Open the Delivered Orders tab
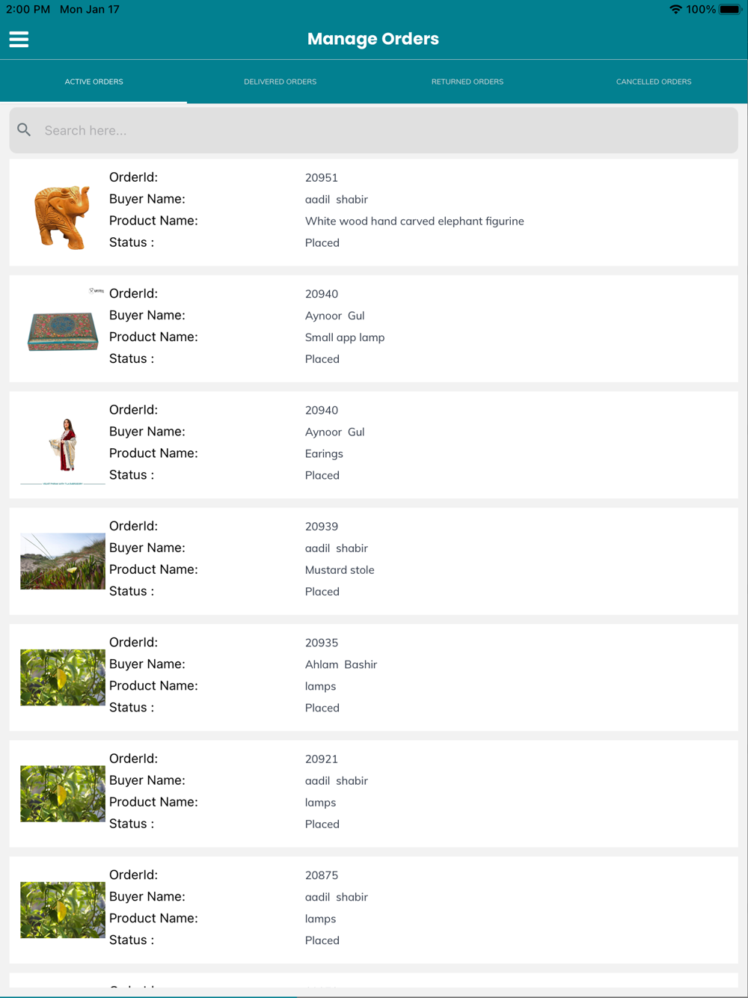This screenshot has width=748, height=998. coord(280,82)
